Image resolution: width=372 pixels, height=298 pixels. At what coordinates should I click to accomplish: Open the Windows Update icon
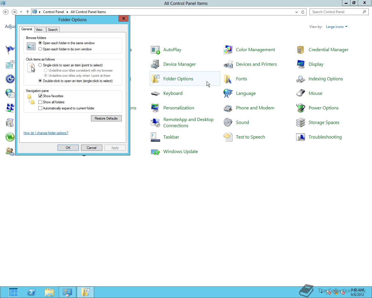coord(155,152)
